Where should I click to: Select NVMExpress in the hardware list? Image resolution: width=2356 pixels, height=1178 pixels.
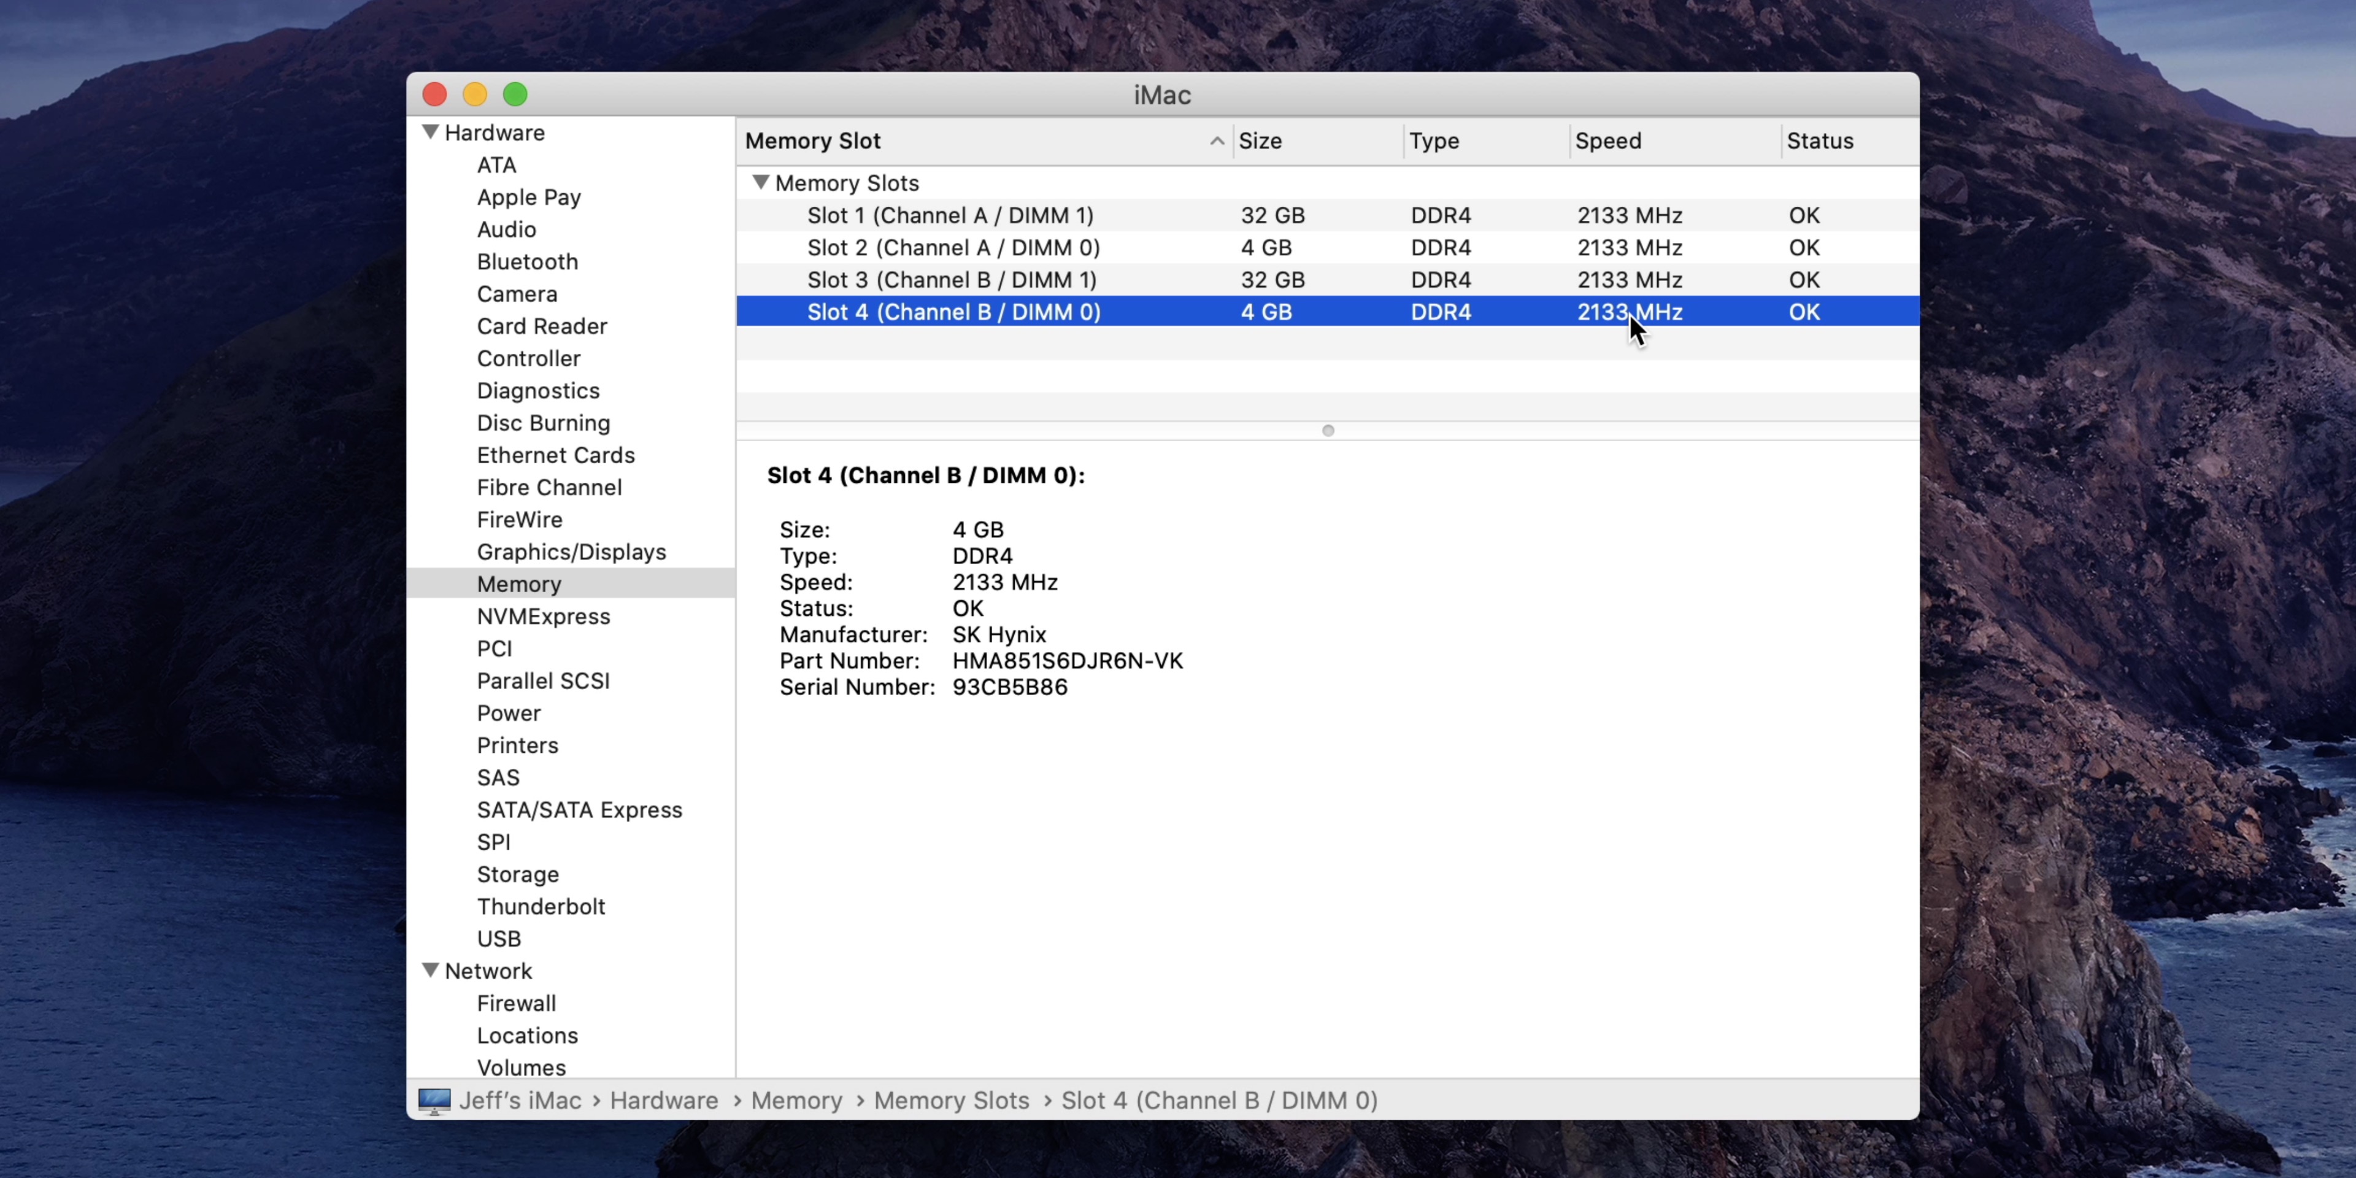[543, 617]
